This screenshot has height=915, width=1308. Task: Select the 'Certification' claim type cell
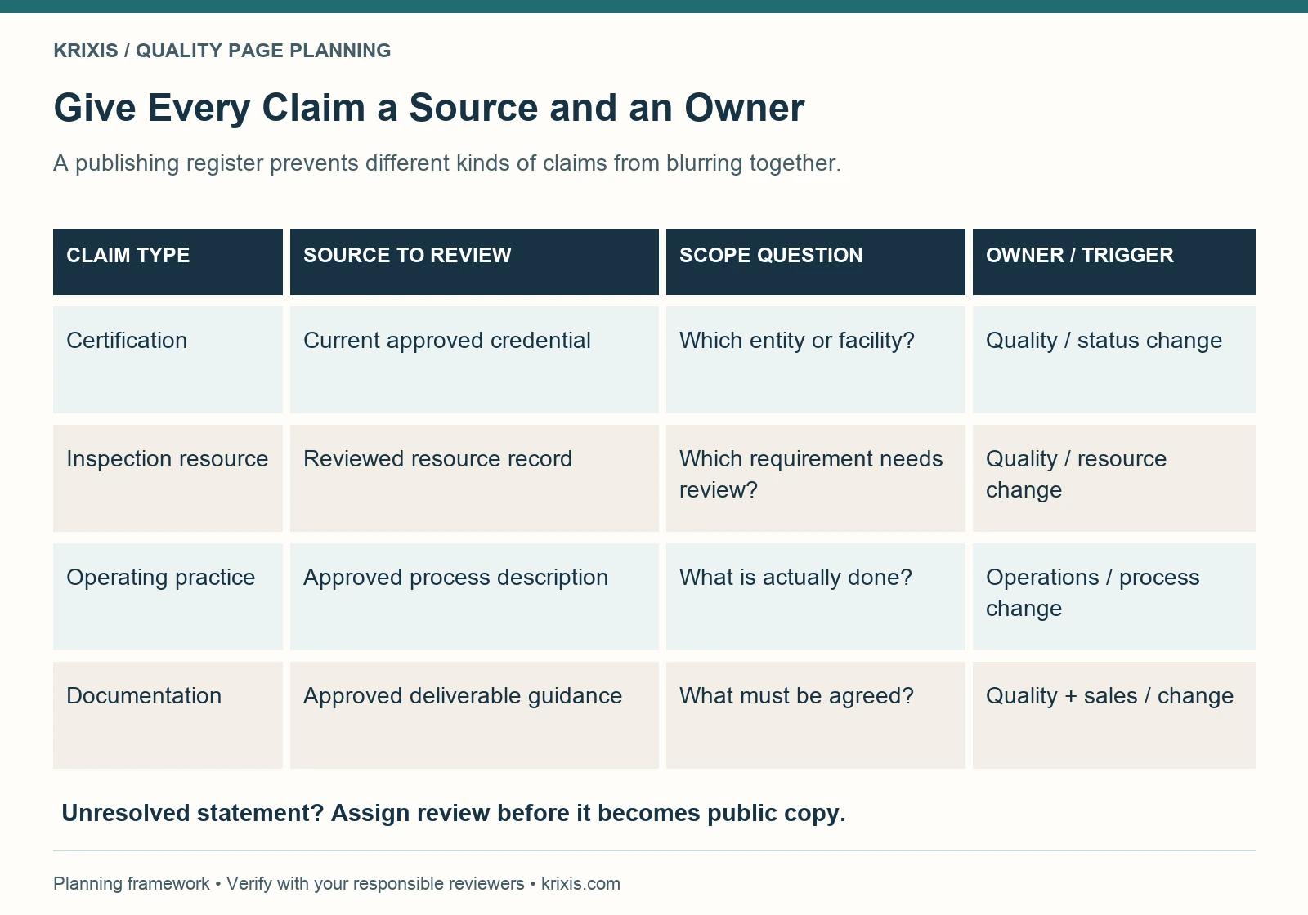click(168, 359)
